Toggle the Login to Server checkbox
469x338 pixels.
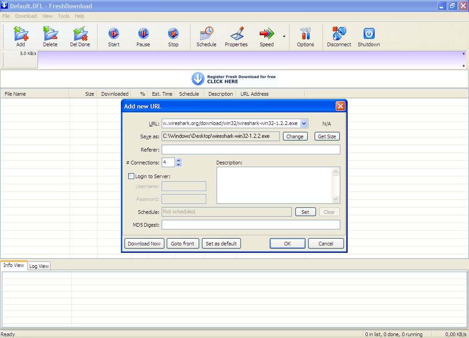[x=131, y=176]
